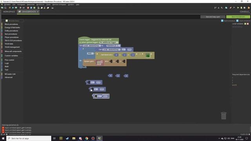Screen dimensions: 251x141
Task: Switch to the WORKSPACE tab
Action: pyautogui.click(x=9, y=12)
